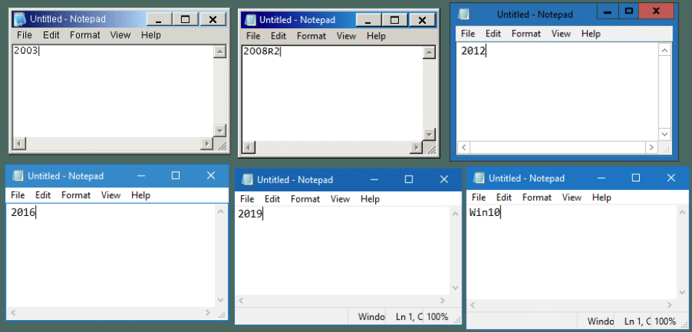Click the scroll-left chevron in the 2016 window
The image size is (692, 332).
13,313
